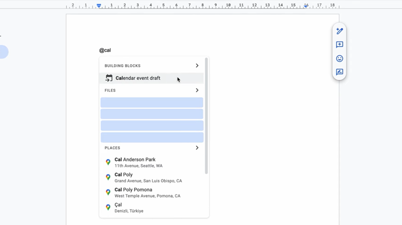
Task: Click the suggest edits icon
Action: [x=340, y=72]
